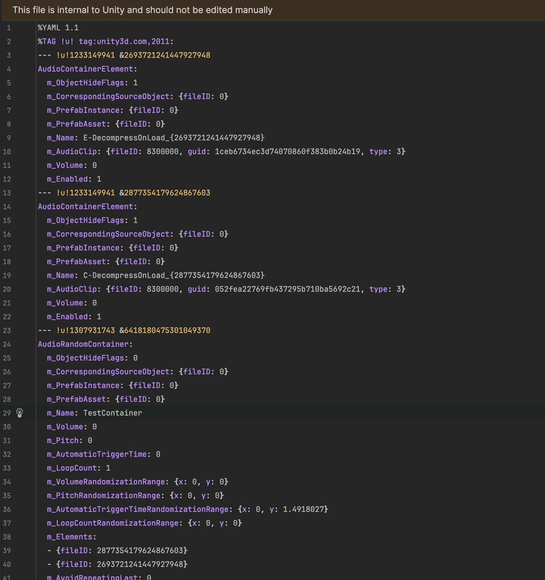Screen dimensions: 545x580
Task: Click the C-DecompressOnLoad name value
Action: pyautogui.click(x=174, y=276)
